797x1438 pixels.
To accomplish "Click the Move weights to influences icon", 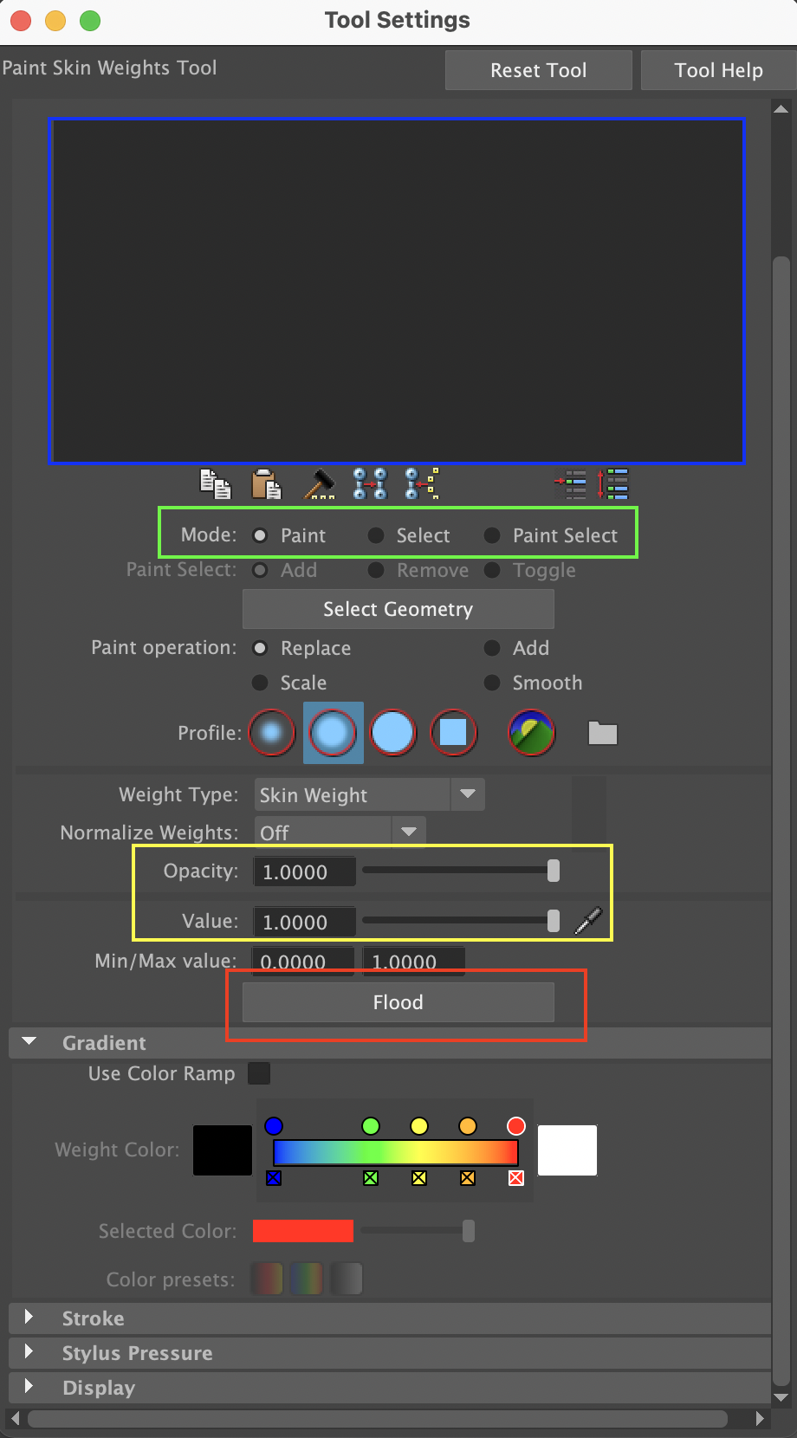I will tap(370, 484).
